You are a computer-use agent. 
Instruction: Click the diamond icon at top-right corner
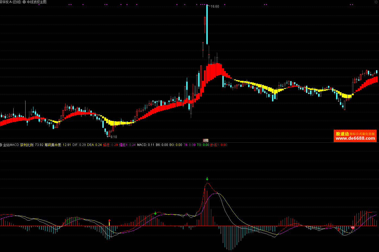[376, 2]
